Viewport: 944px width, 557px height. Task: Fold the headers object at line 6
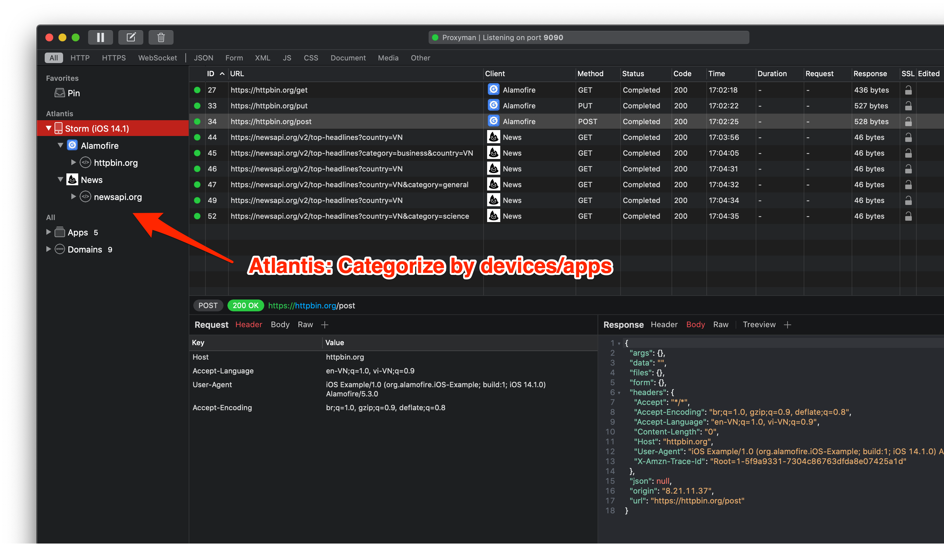(619, 392)
